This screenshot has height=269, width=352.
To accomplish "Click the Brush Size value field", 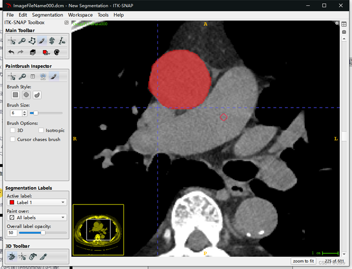I will (16, 113).
